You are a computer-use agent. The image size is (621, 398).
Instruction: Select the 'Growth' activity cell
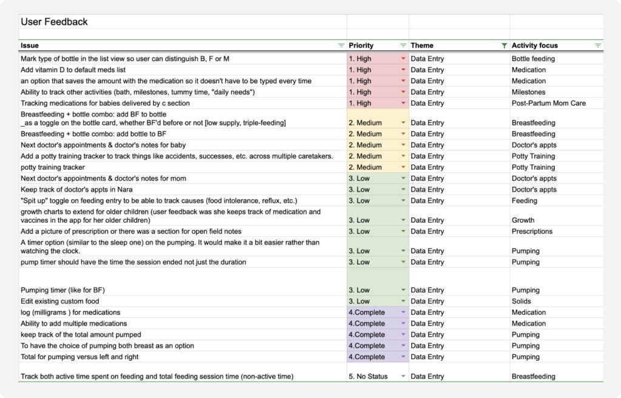[557, 216]
